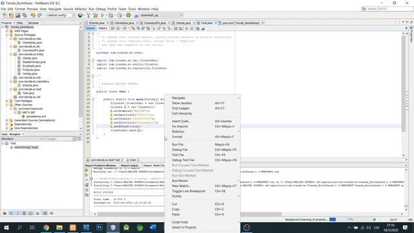The height and width of the screenshot is (233, 414).
Task: Open the Refactor menu in menu bar
Action: pos(81,9)
